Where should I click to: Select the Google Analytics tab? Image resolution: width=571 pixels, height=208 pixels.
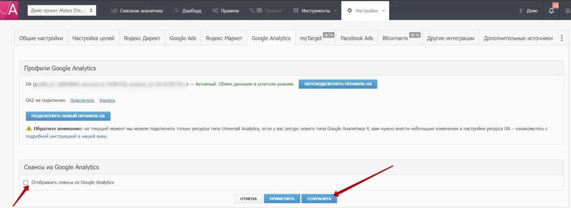click(x=271, y=38)
